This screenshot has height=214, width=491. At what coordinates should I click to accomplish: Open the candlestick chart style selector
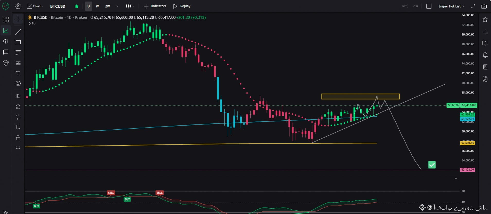click(130, 6)
